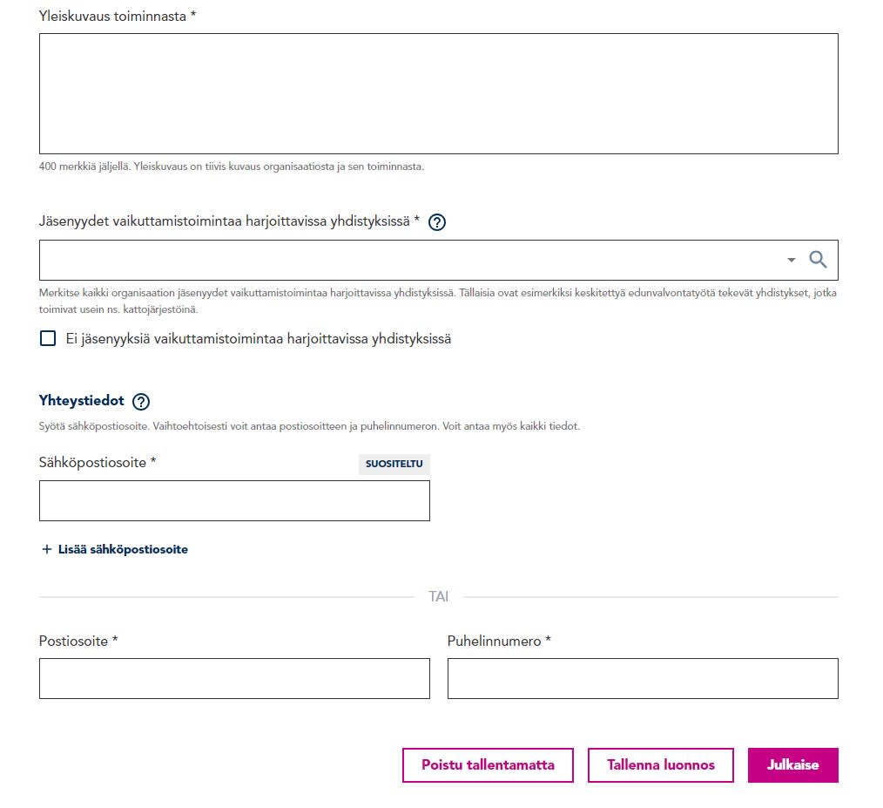Select the Postiosoite input field

point(234,678)
